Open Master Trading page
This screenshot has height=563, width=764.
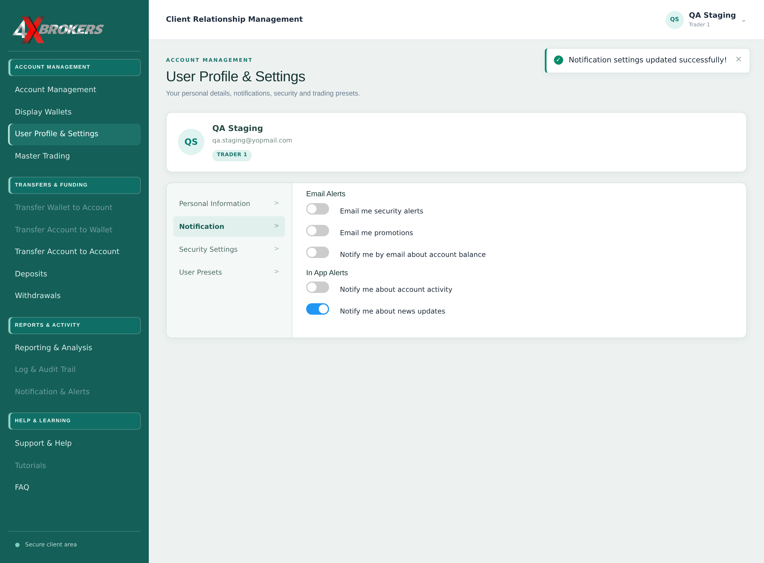(x=74, y=156)
